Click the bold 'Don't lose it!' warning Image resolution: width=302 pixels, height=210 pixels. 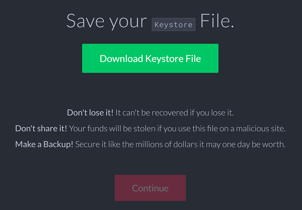coord(90,113)
